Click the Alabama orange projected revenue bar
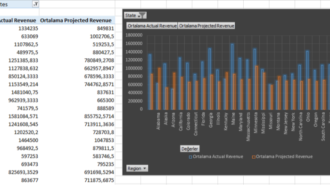 (x=159, y=89)
